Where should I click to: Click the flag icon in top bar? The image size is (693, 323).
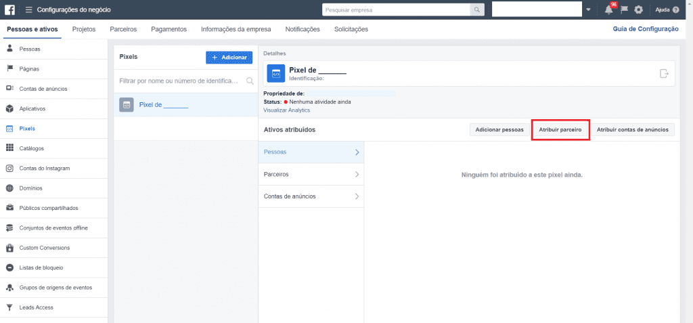tap(624, 9)
